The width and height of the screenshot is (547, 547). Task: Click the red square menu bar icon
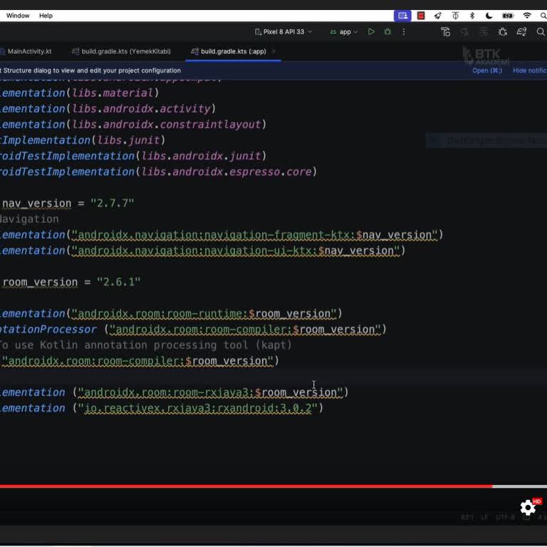[x=421, y=16]
